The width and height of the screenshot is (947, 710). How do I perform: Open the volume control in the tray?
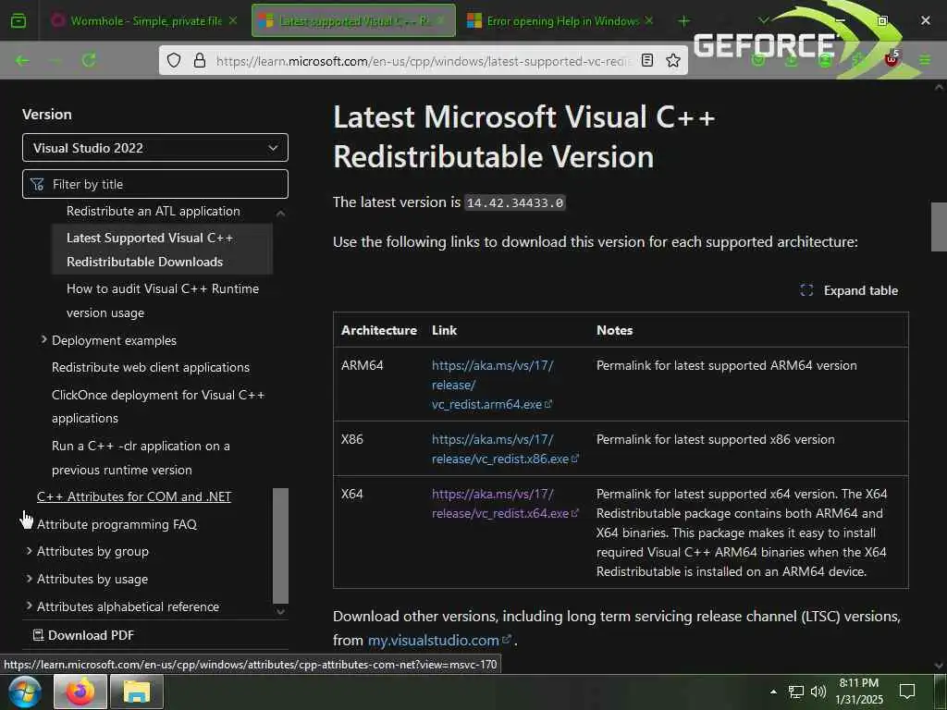(818, 692)
